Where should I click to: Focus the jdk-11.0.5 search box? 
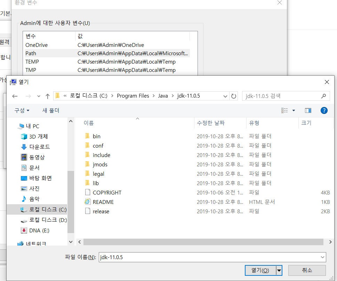tap(286, 96)
